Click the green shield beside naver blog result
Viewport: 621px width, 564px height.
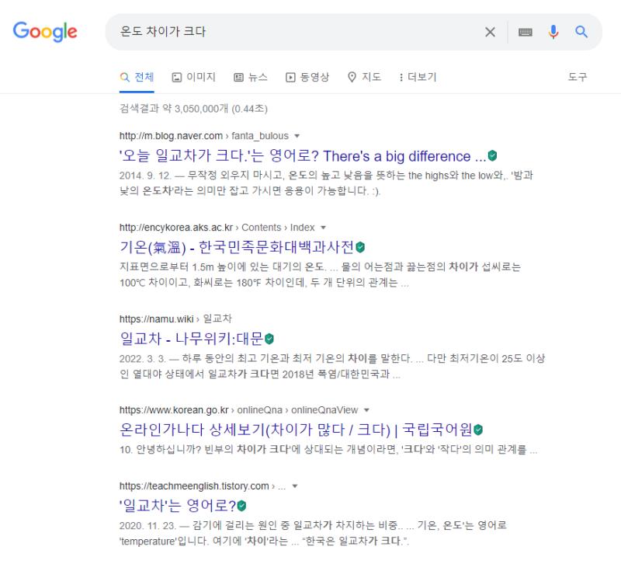492,156
